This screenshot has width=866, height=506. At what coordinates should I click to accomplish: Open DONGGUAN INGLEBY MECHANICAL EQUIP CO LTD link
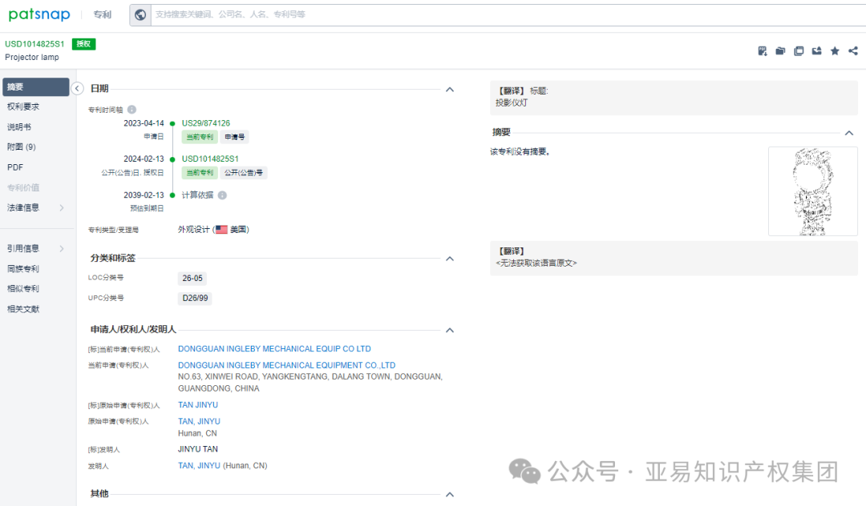tap(274, 349)
